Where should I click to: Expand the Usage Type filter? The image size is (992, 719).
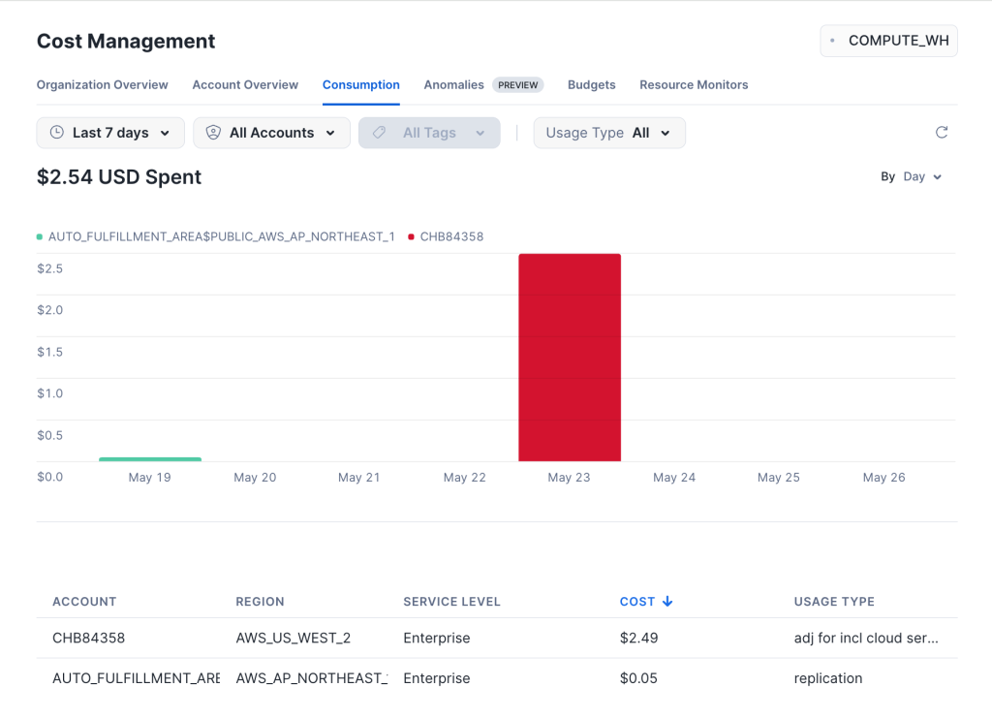pyautogui.click(x=609, y=133)
